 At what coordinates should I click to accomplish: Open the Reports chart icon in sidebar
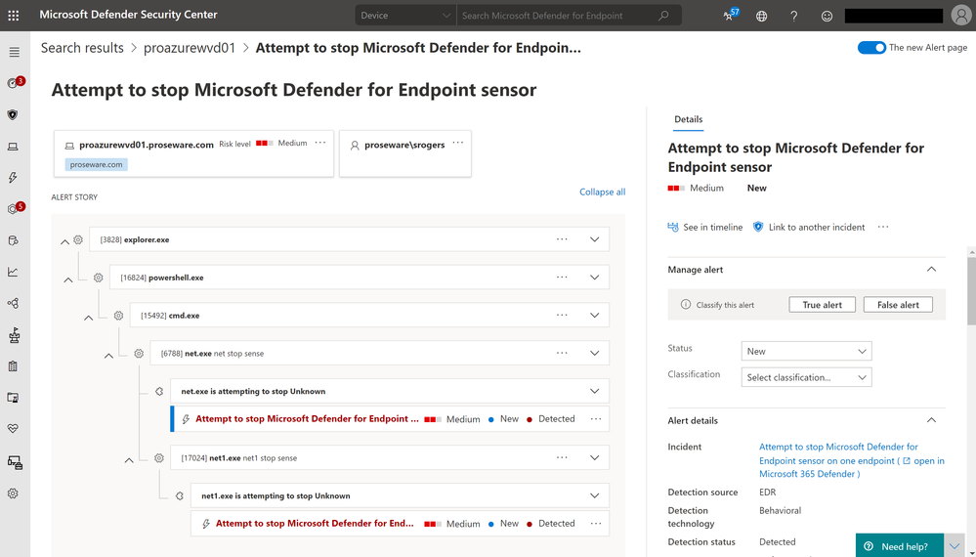click(13, 272)
